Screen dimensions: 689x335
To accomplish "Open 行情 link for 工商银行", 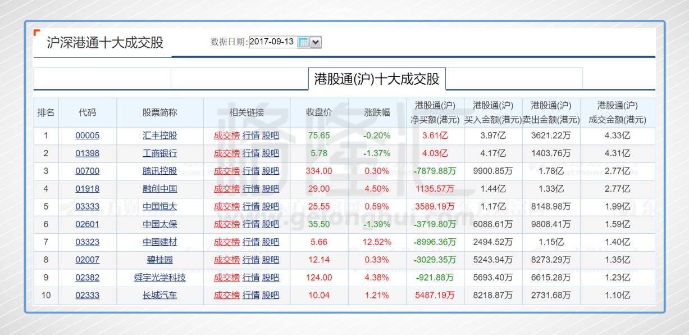I will [x=251, y=153].
